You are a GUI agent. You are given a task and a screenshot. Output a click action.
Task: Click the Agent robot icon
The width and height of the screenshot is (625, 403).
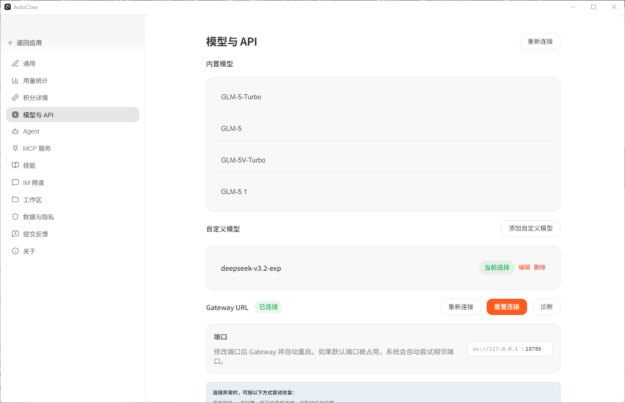(15, 131)
